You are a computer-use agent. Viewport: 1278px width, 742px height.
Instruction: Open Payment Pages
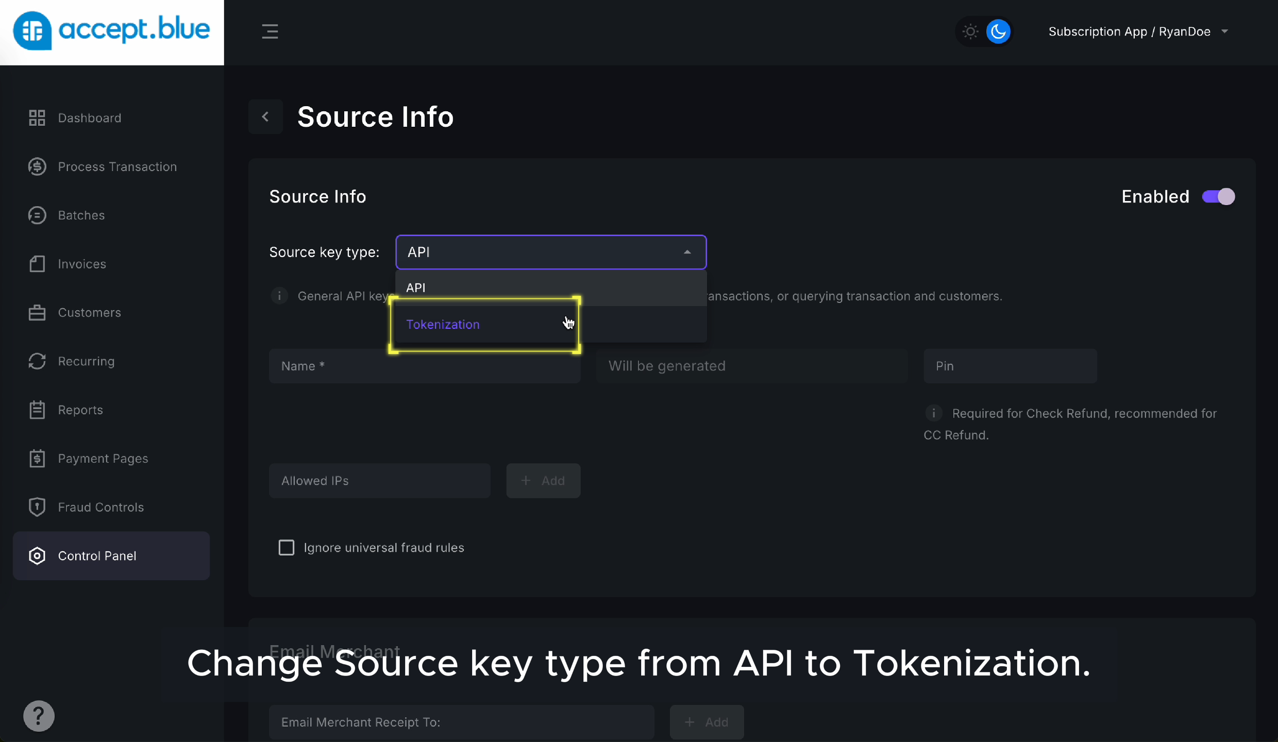pos(103,459)
